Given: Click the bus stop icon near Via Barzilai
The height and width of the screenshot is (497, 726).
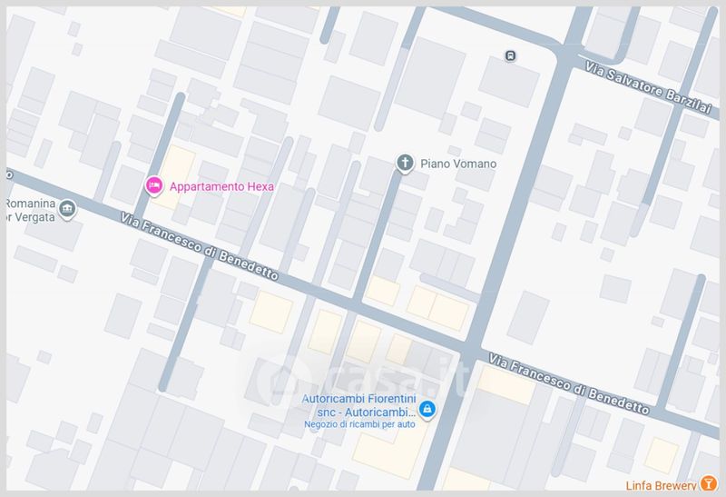Looking at the screenshot, I should pos(510,56).
